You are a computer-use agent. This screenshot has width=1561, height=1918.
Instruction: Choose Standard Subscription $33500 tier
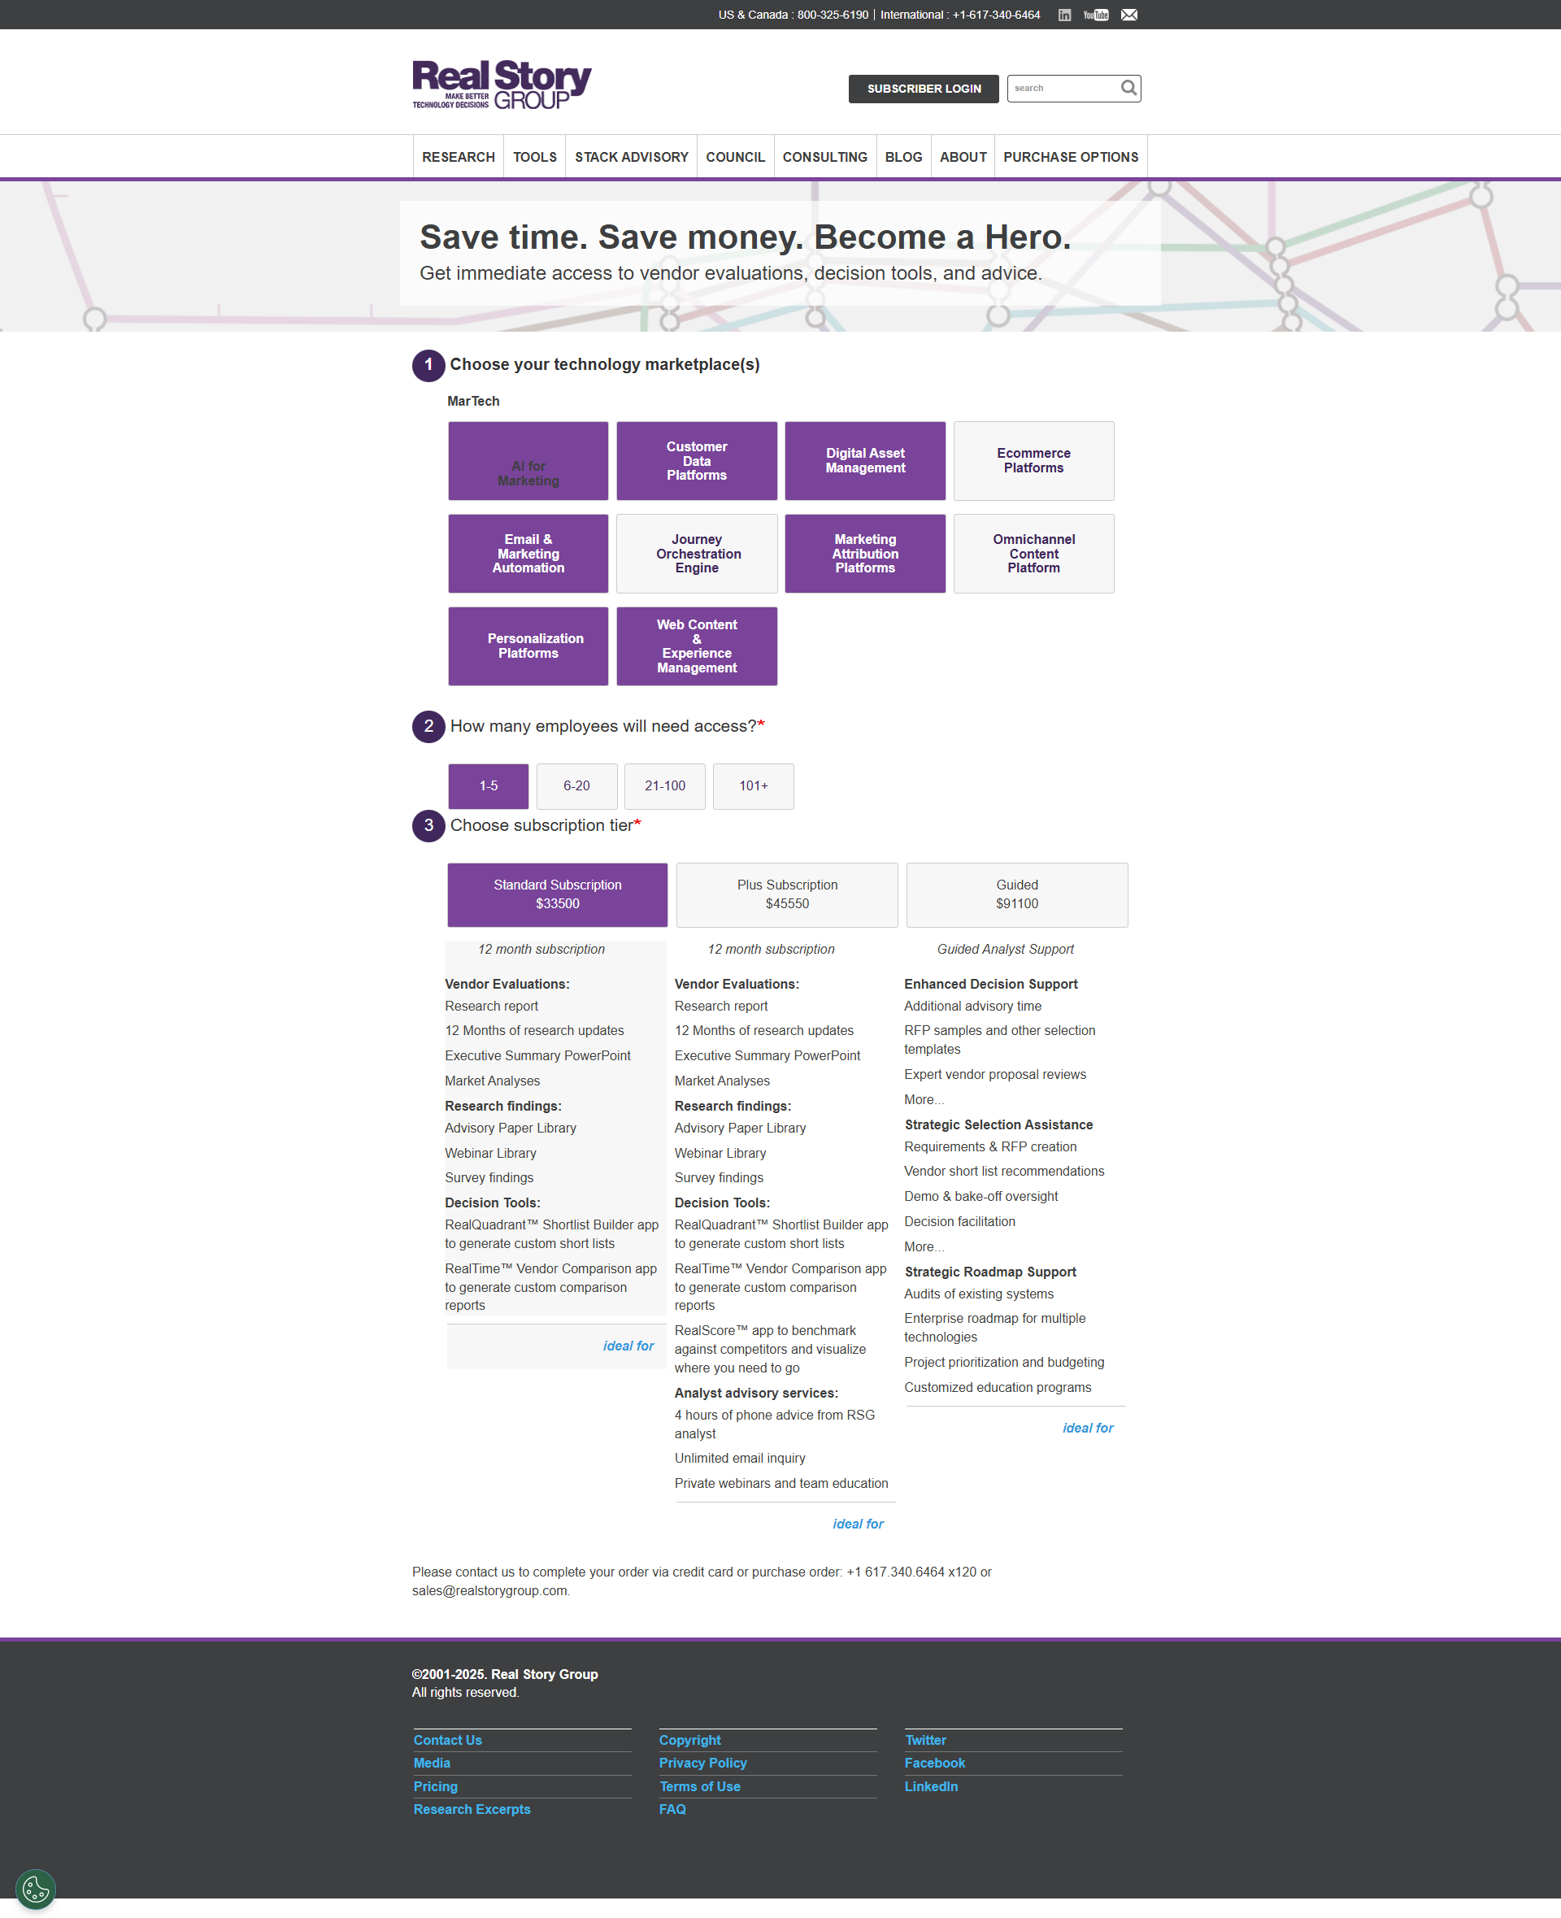point(558,894)
